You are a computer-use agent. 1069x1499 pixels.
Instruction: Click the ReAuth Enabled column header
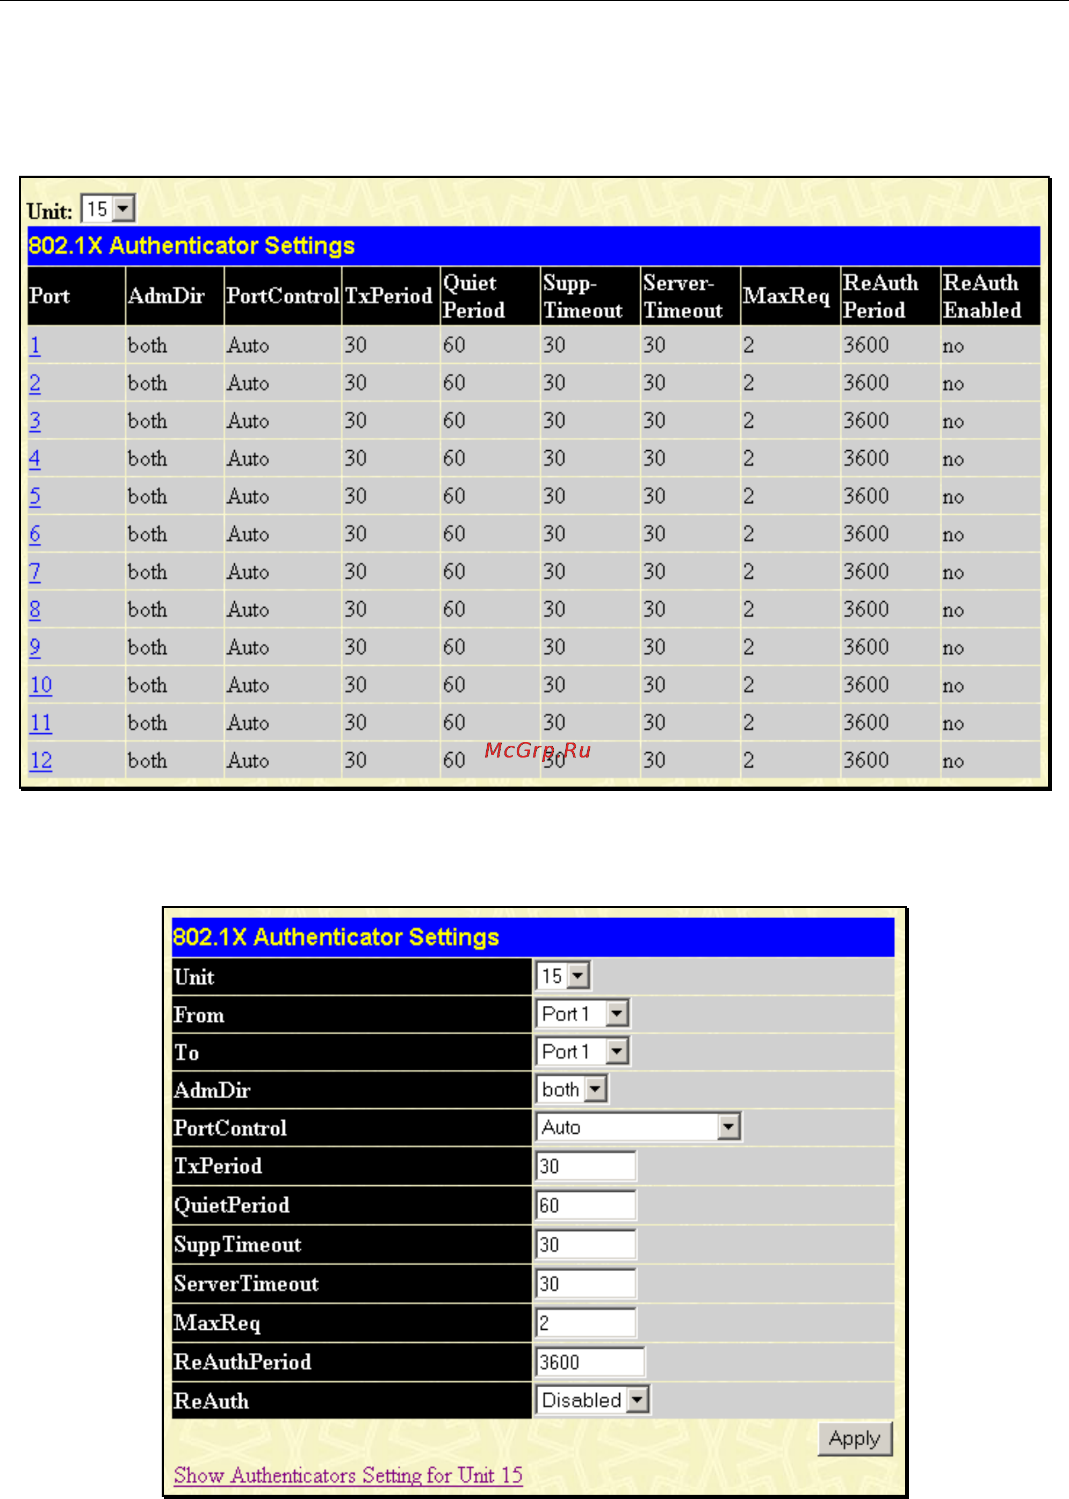[991, 296]
